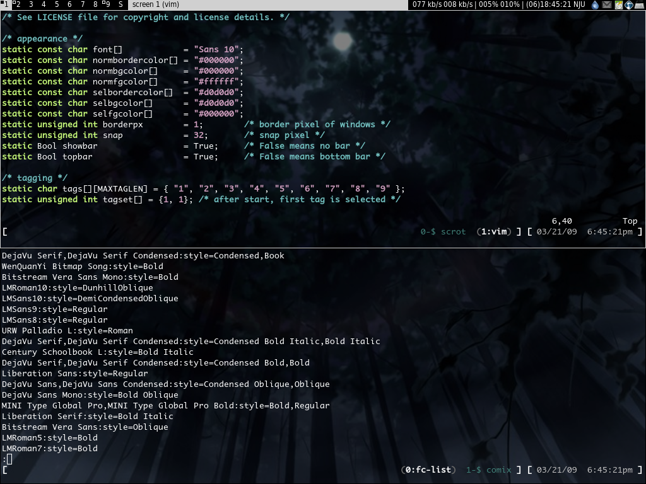Screen dimensions: 646x484
Task: Click the 'See LICENSE file' comment line
Action: coord(146,17)
